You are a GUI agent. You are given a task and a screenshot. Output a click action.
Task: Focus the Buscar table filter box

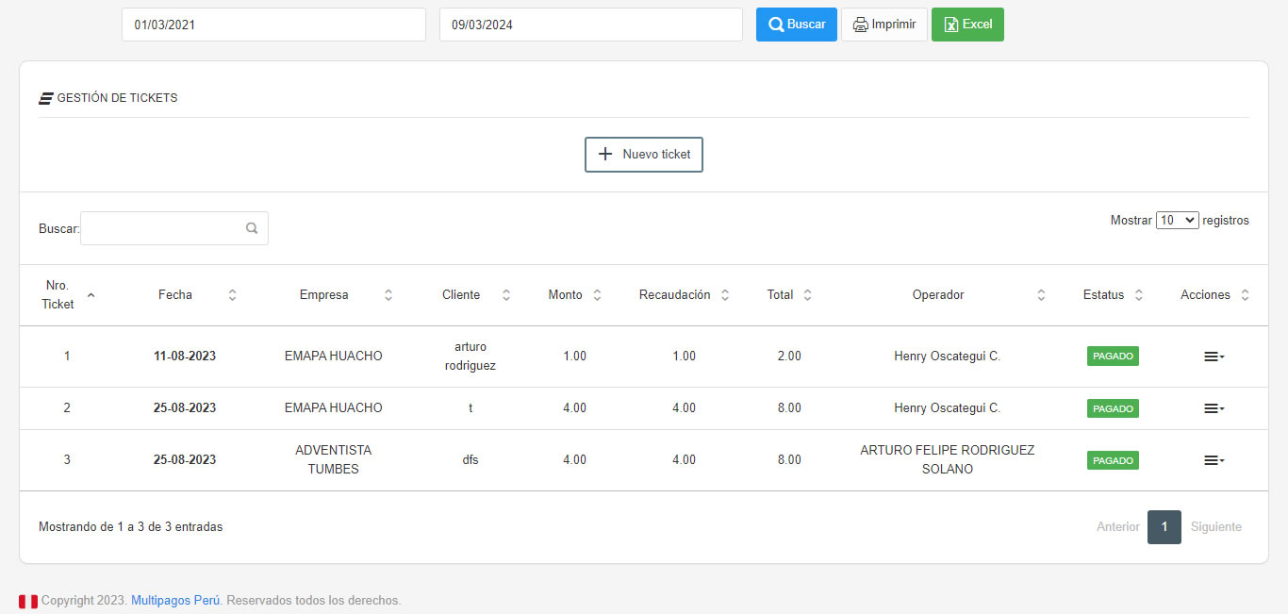(174, 228)
